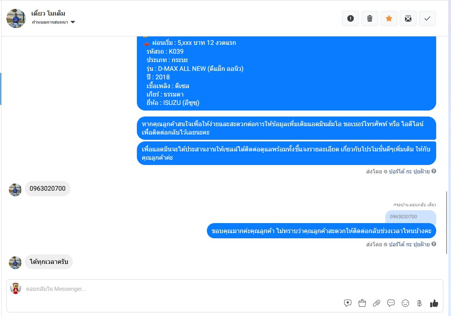Click the ตอบกลับใน Messenger input field
Screen dimensions: 451x316
(224, 289)
